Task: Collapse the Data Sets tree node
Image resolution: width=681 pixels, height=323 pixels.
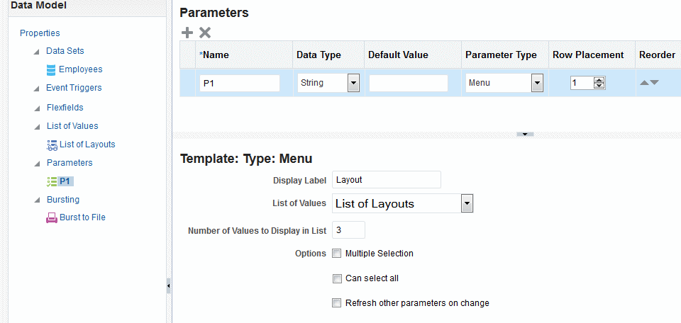Action: 36,52
